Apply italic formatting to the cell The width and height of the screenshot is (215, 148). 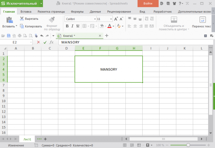pos(72,26)
